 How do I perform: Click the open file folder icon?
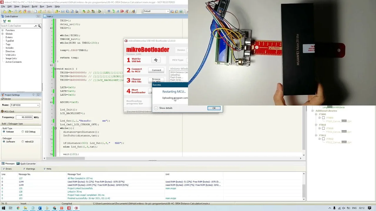[x=56, y=11]
